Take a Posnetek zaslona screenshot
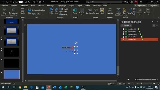The image size is (160, 90). (x=39, y=10)
